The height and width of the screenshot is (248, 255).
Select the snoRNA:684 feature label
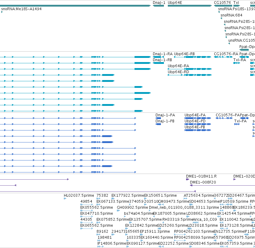[231, 15]
